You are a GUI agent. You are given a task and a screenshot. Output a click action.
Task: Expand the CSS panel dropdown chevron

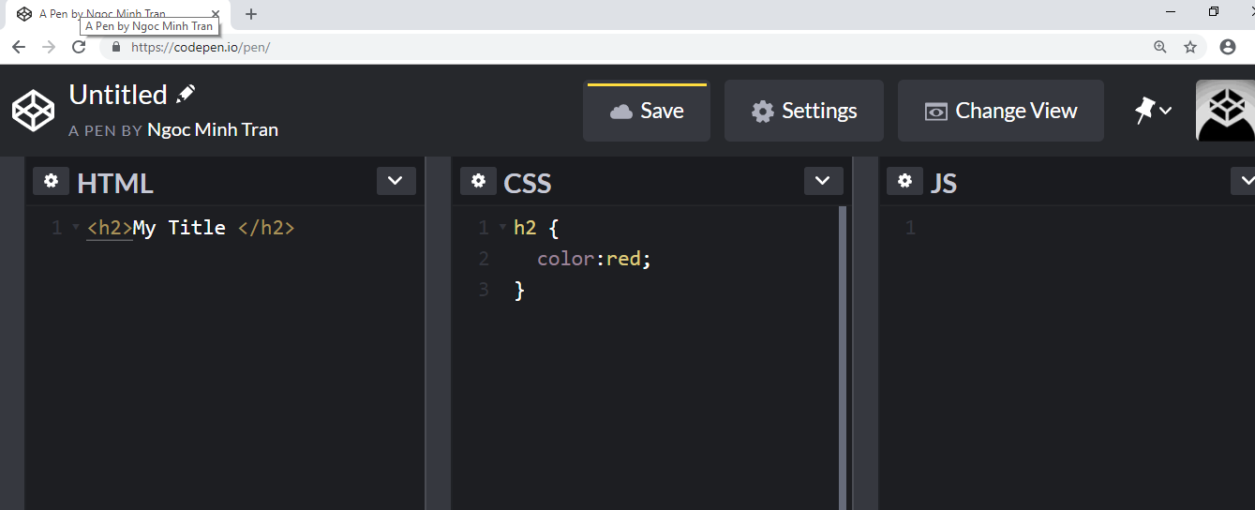[823, 181]
